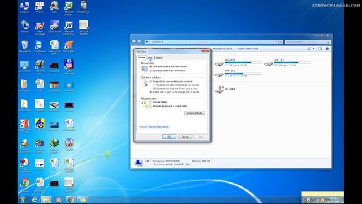Open Internet Explorer from the taskbar

click(35, 199)
